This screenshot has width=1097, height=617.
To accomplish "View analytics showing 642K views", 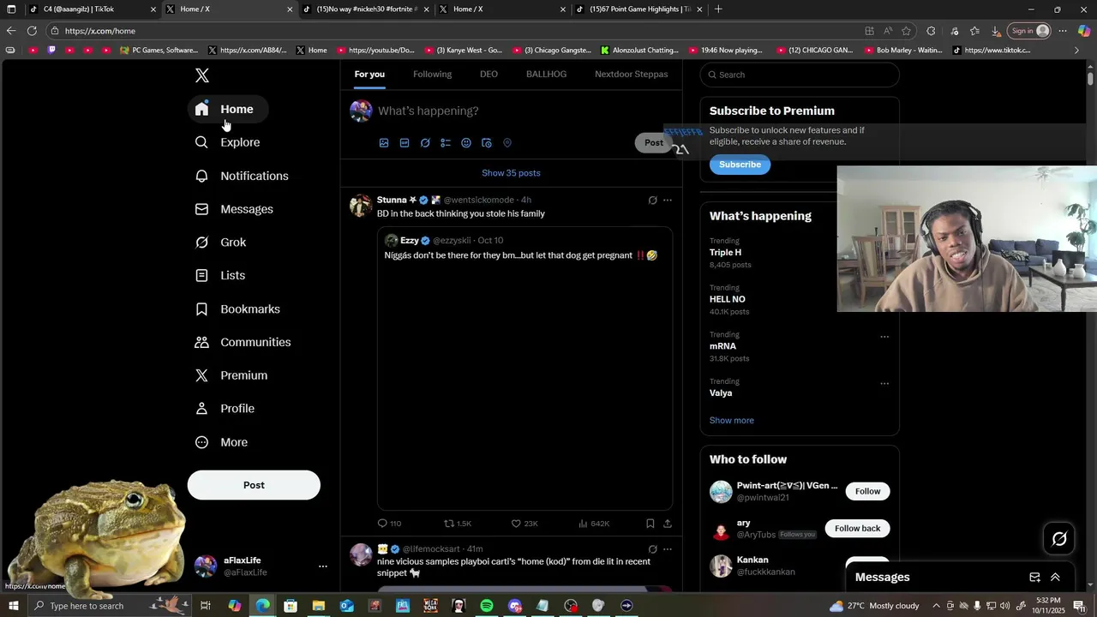I will pos(594,524).
